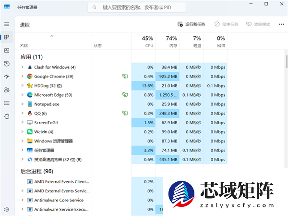
Task: Sort by 内存 column header
Action: click(x=168, y=41)
